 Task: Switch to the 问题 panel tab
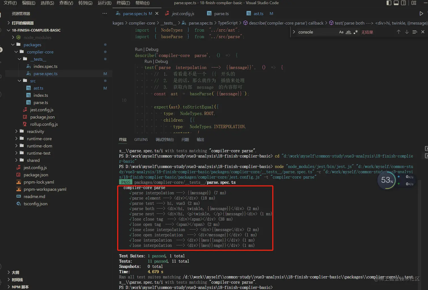click(185, 140)
